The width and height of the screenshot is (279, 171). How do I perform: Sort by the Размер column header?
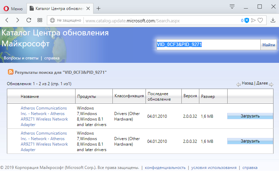point(208,96)
